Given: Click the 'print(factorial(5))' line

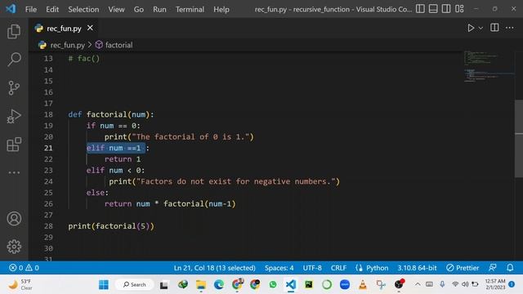Looking at the screenshot, I should pos(111,226).
